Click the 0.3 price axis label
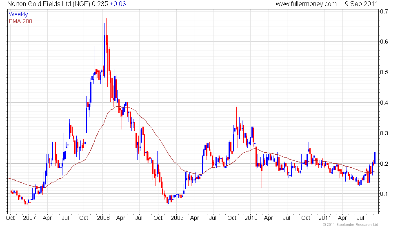This screenshot has height=228, width=400. tap(384, 133)
